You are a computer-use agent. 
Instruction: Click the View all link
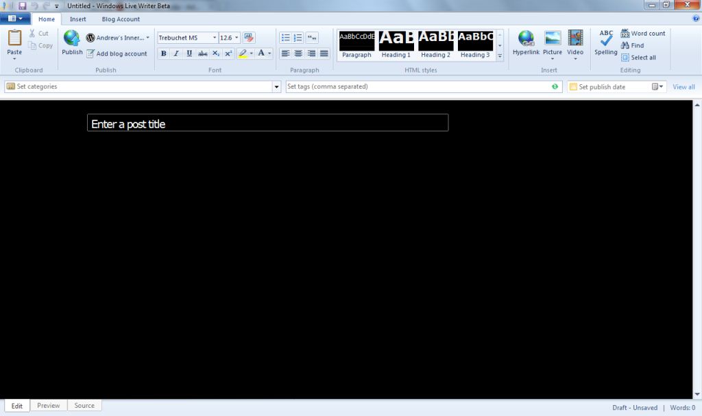coord(683,87)
